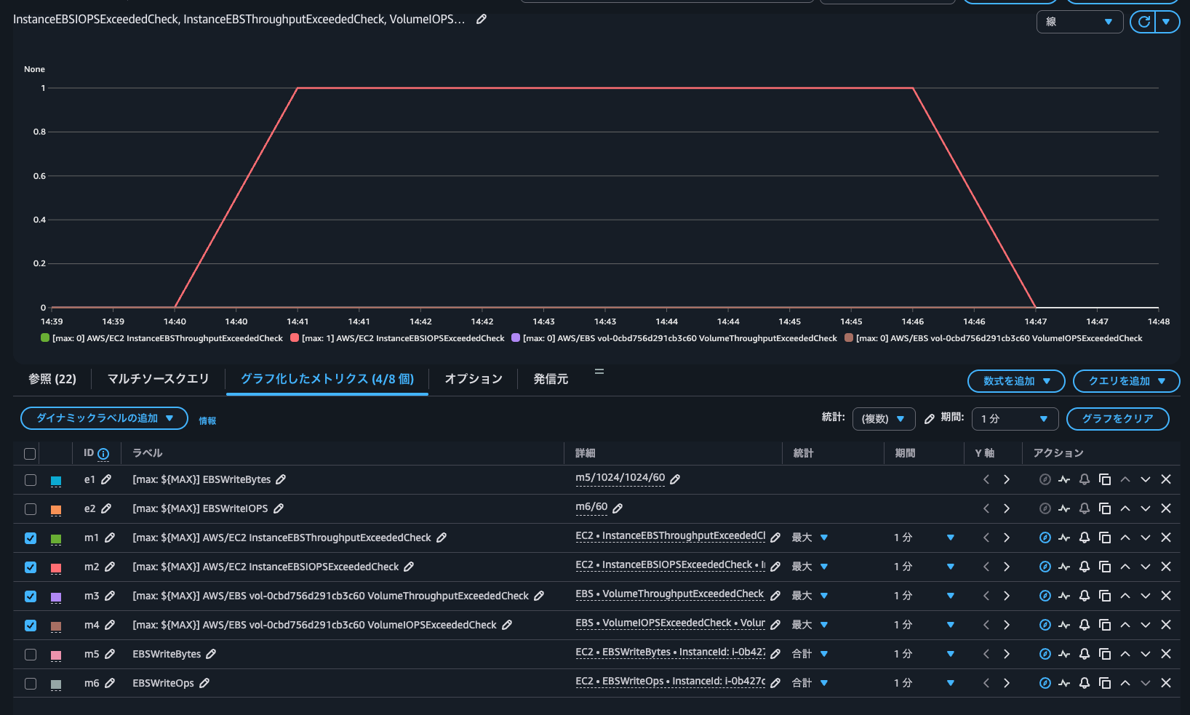Edit the e1 EBSWriteBytes label

[x=281, y=479]
